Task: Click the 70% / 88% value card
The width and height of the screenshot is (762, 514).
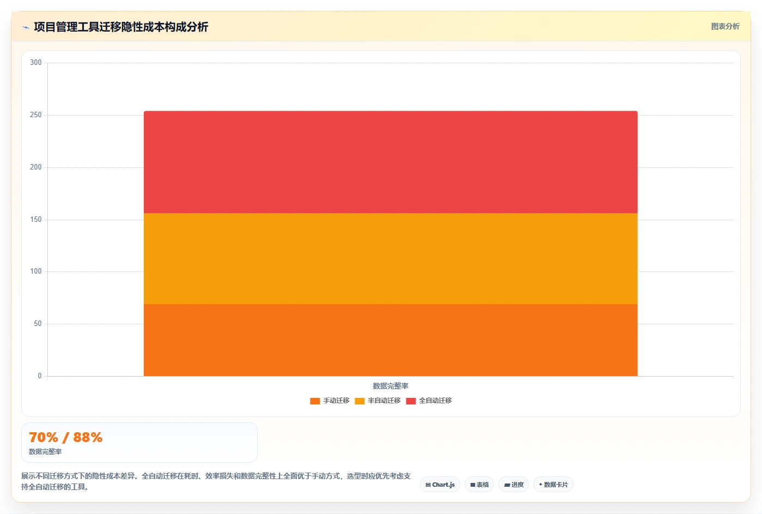Action: click(139, 443)
